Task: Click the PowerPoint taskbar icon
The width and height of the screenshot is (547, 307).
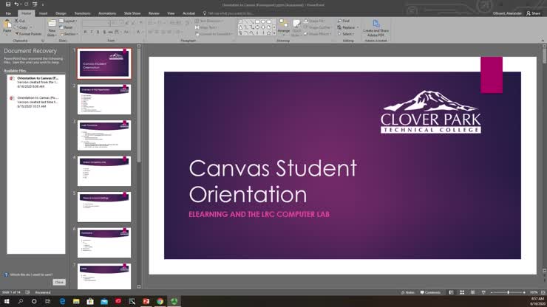Action: point(146,301)
